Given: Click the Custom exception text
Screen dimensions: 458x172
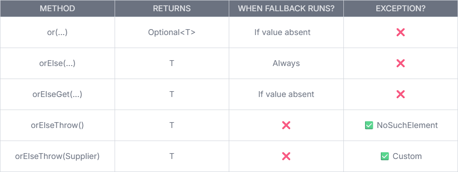Looking at the screenshot, I should click(x=407, y=156).
